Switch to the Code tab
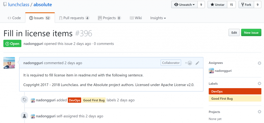 pos(14,18)
